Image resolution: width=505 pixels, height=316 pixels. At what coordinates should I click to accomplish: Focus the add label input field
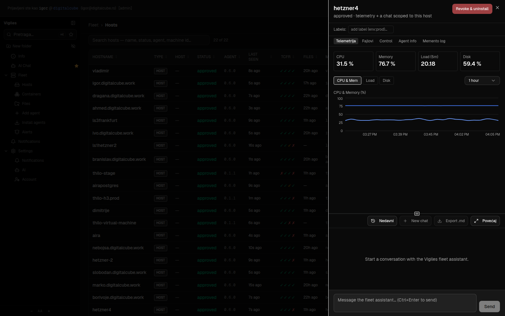coord(371,29)
